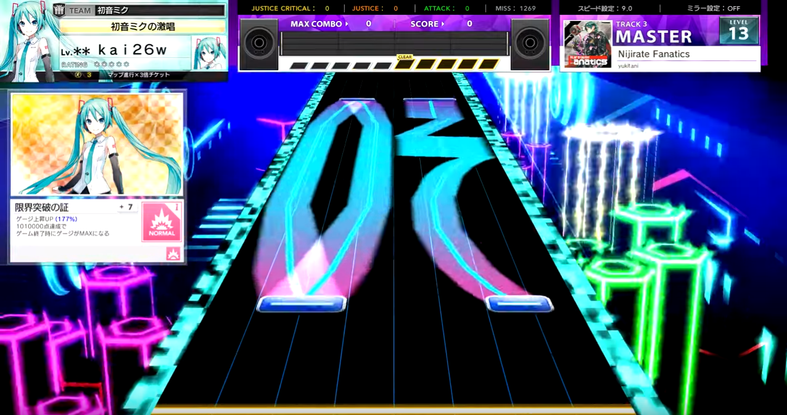This screenshot has width=787, height=415.
Task: Click the orange JUSTICE counter
Action: coord(375,8)
